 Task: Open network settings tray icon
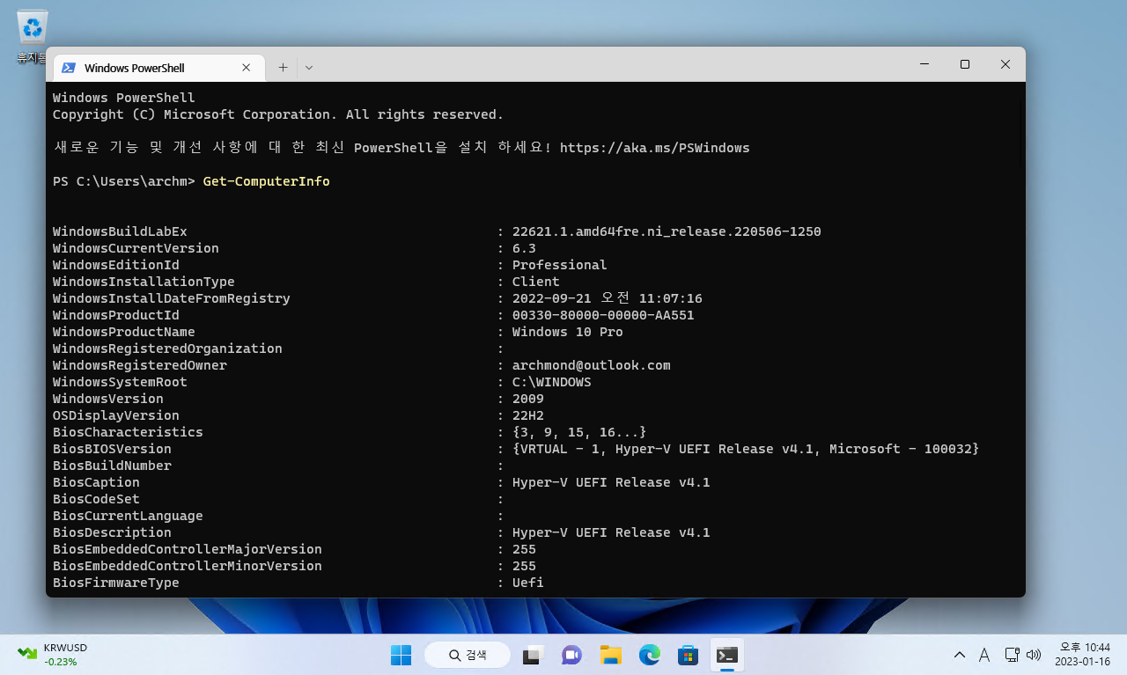pos(1012,655)
